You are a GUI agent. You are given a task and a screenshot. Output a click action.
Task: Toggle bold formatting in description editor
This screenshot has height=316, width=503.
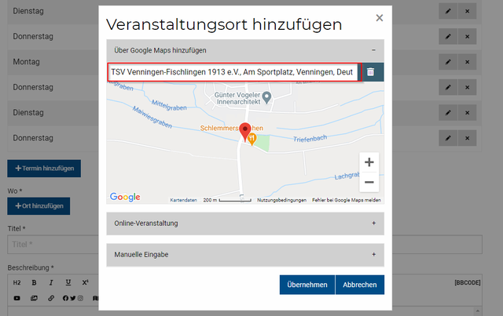[34, 283]
